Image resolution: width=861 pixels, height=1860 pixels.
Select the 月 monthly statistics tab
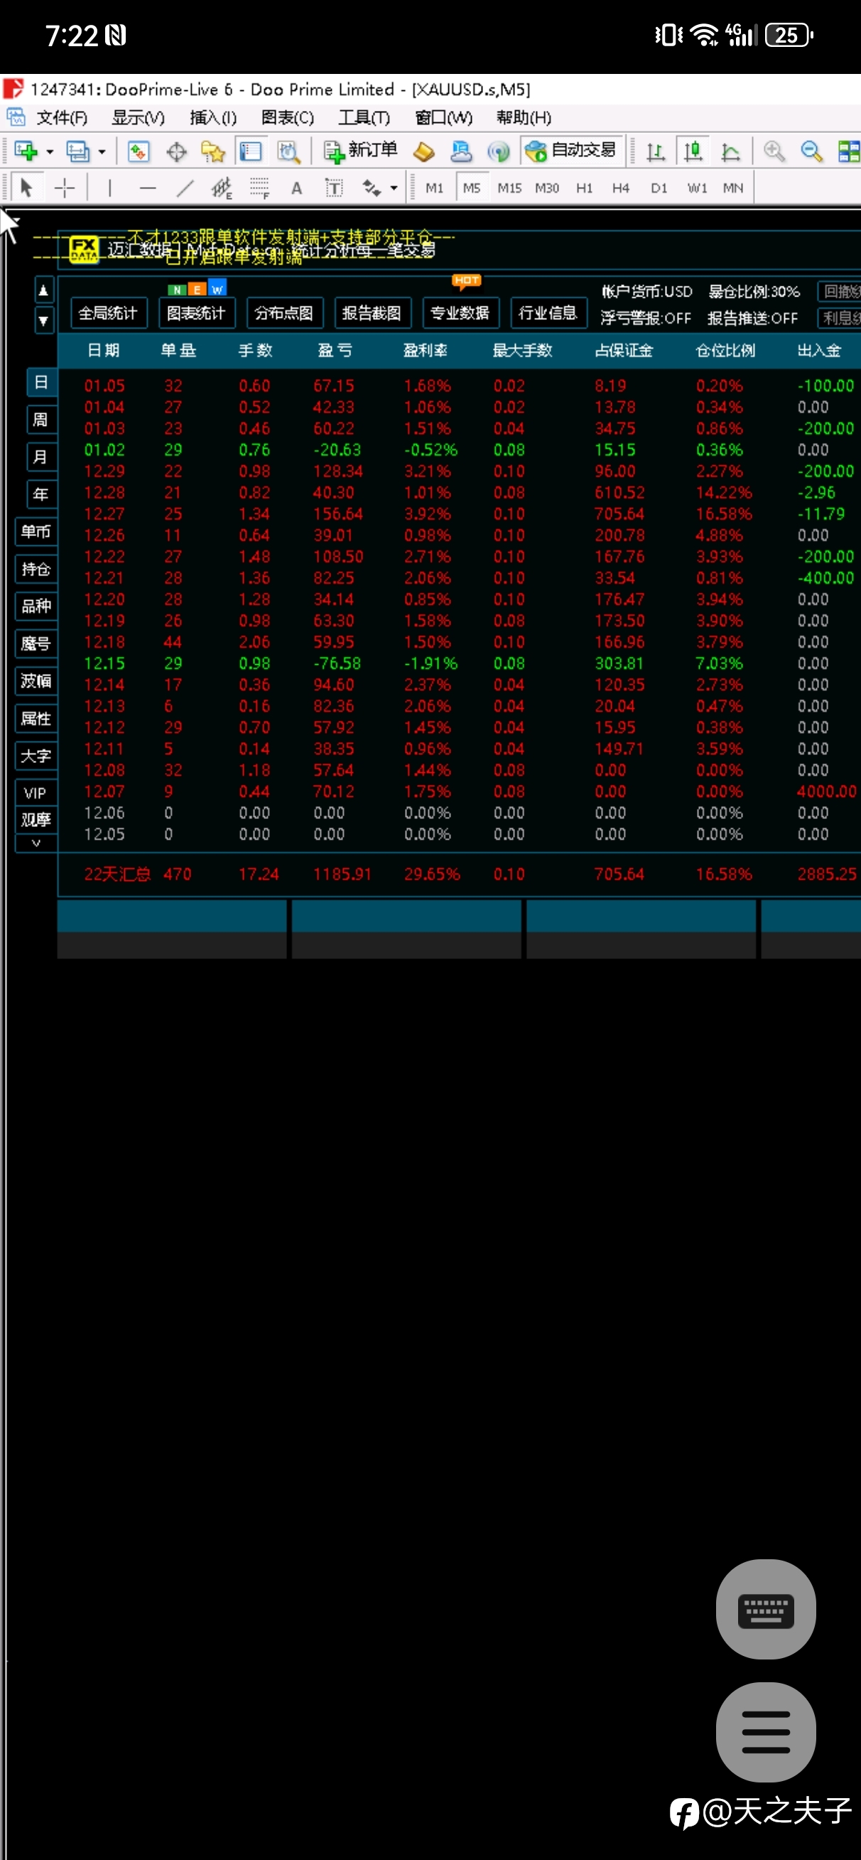pos(41,457)
